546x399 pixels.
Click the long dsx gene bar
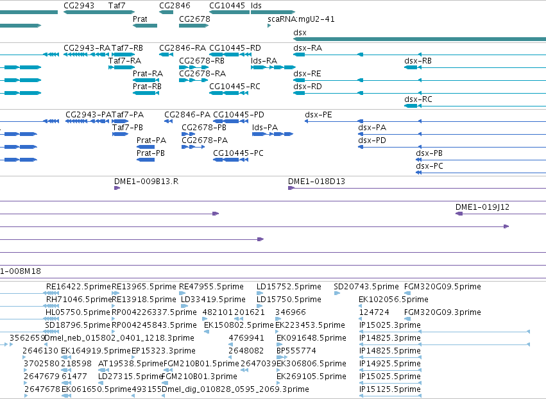[420, 39]
